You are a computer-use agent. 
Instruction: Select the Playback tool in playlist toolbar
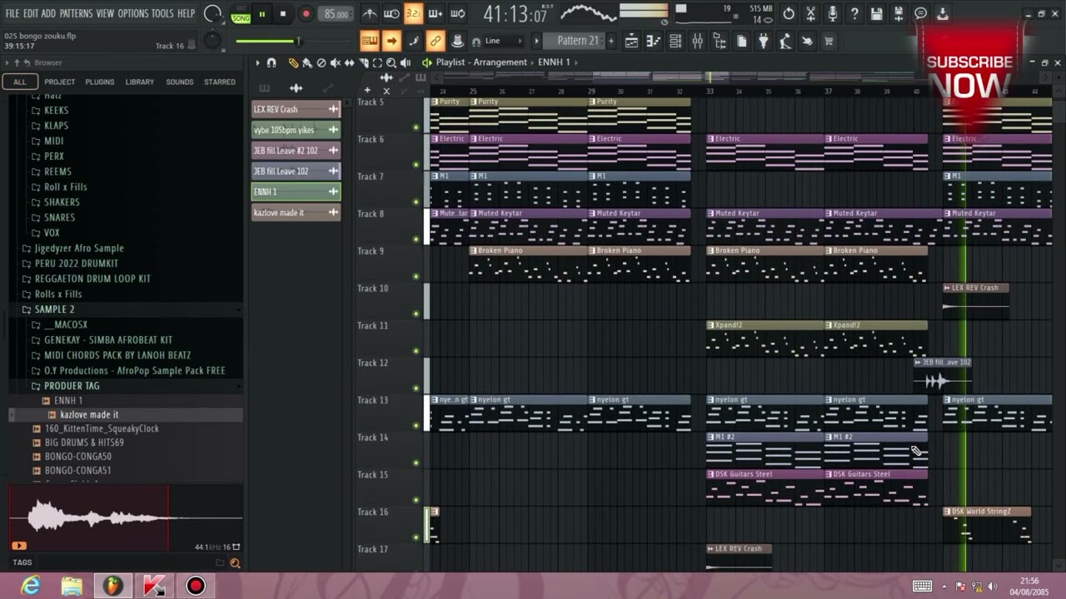click(x=406, y=62)
